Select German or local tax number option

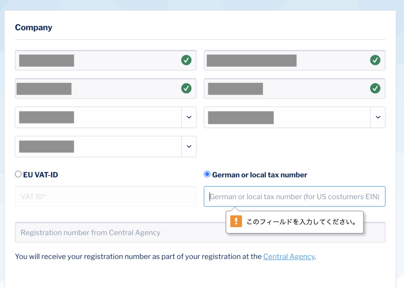pyautogui.click(x=207, y=174)
